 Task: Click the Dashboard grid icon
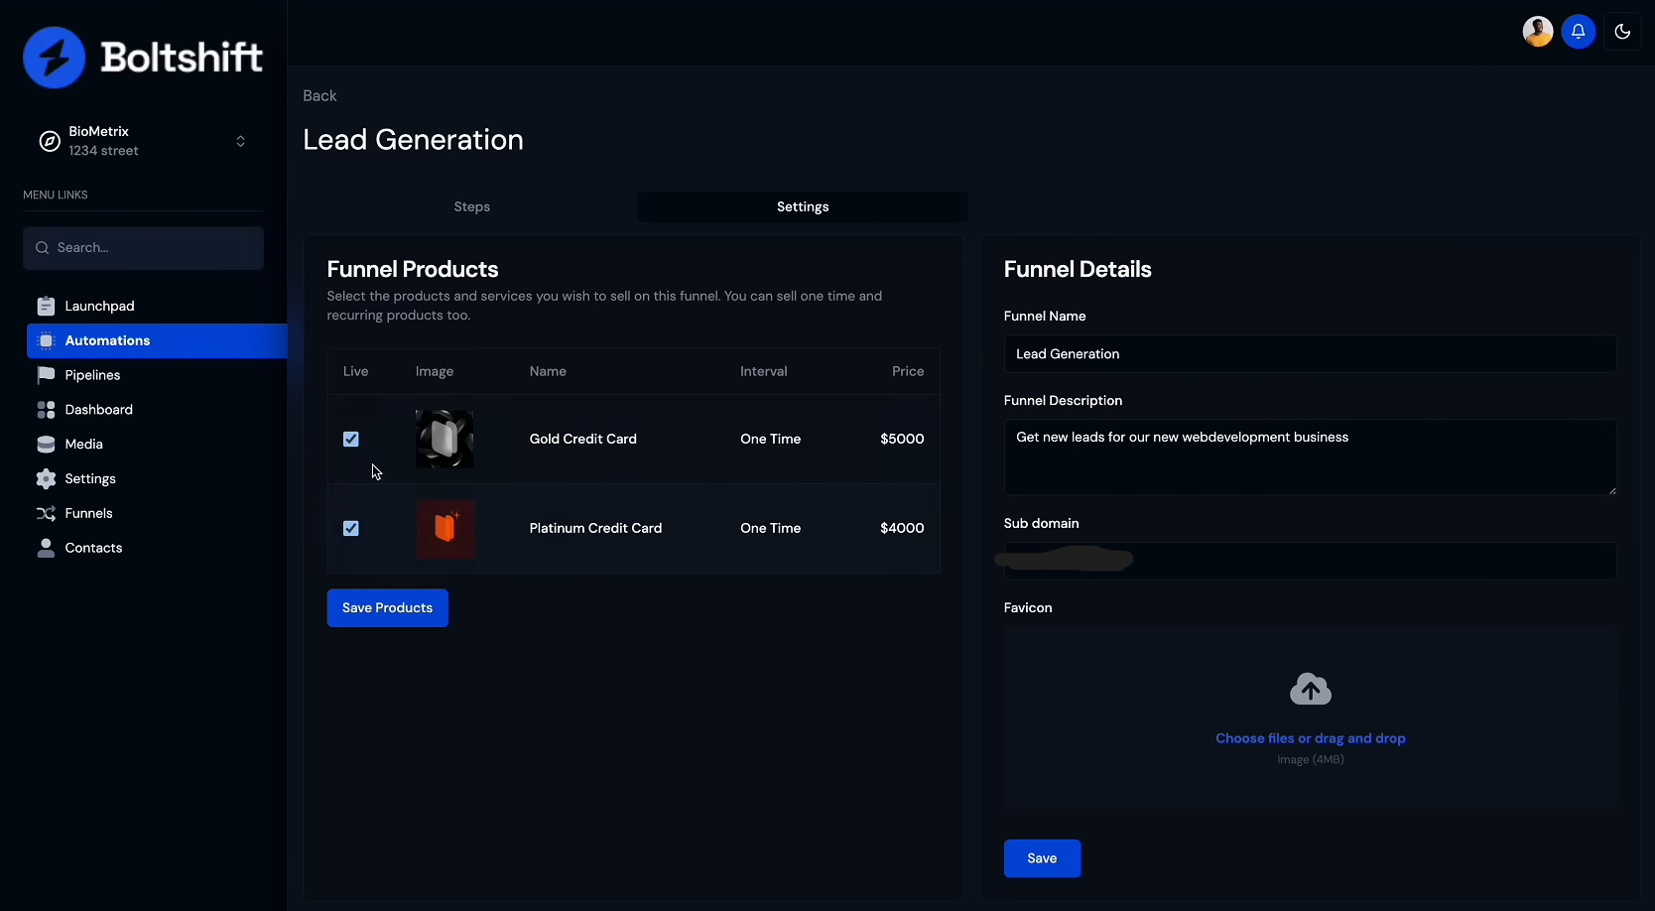click(x=46, y=410)
